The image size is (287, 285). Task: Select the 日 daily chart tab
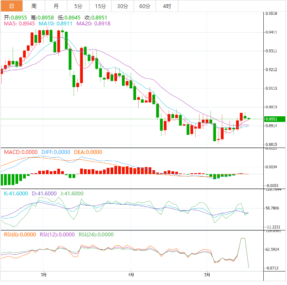pos(11,6)
